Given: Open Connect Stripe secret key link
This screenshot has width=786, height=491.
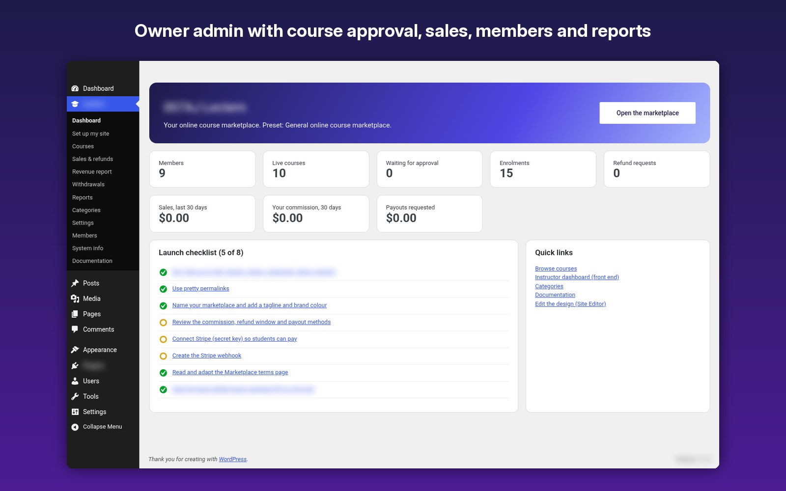Looking at the screenshot, I should click(x=235, y=339).
